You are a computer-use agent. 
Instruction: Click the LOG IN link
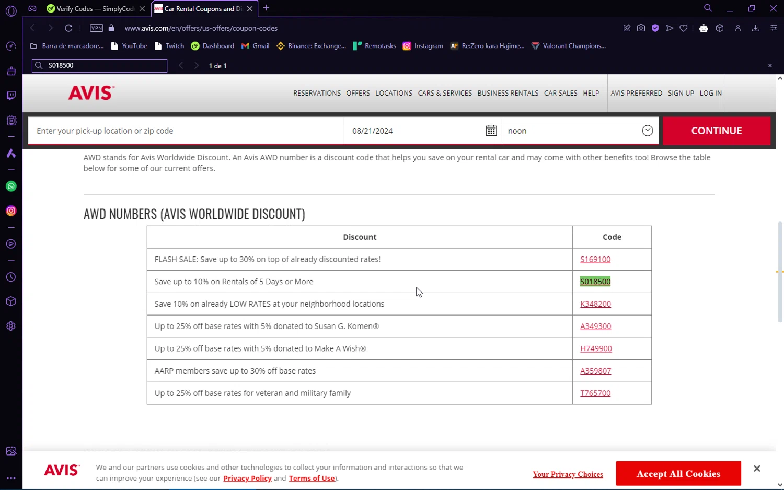(711, 93)
